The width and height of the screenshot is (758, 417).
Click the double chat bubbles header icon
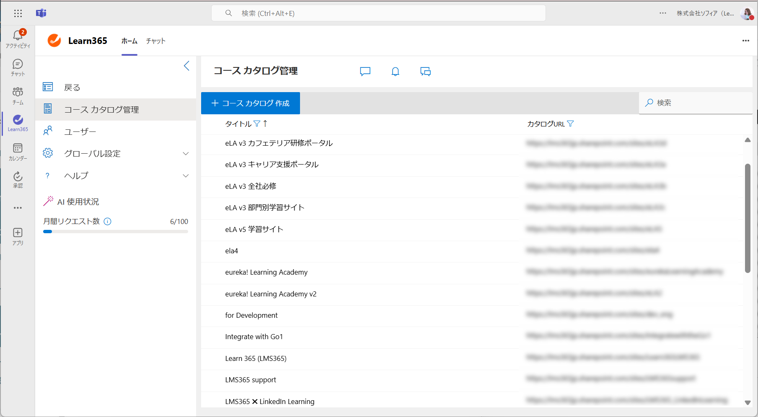(425, 72)
